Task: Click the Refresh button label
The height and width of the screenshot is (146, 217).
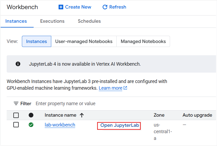Action: click(118, 7)
